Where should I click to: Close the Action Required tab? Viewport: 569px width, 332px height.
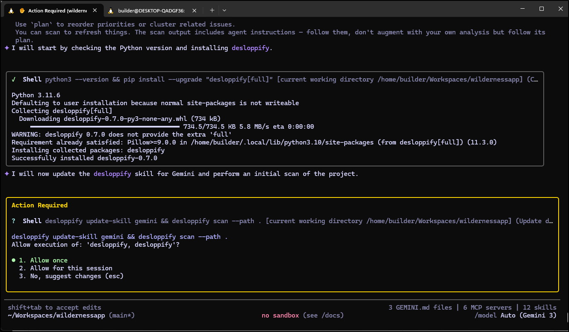(96, 10)
